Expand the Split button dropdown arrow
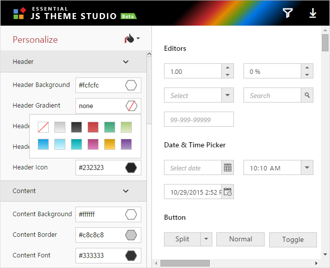Image resolution: width=330 pixels, height=268 pixels. pos(206,239)
